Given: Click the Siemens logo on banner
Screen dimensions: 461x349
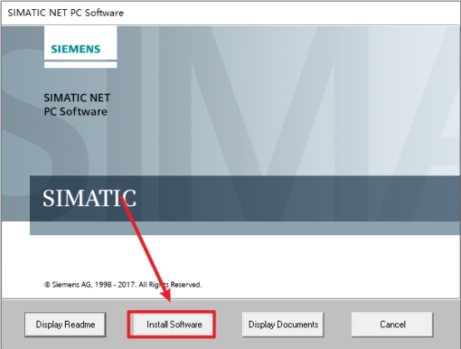Looking at the screenshot, I should 76,49.
